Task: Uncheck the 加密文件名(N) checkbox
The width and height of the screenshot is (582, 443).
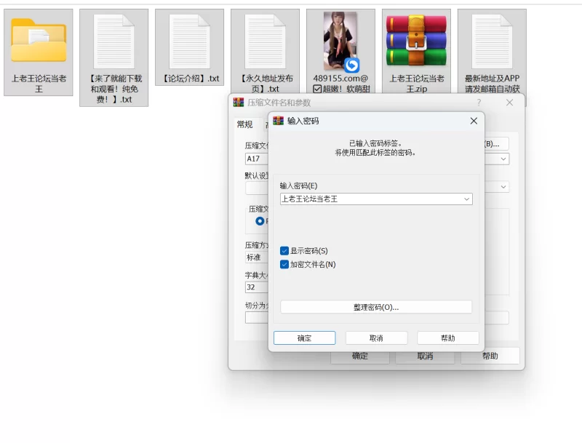Action: [x=284, y=265]
